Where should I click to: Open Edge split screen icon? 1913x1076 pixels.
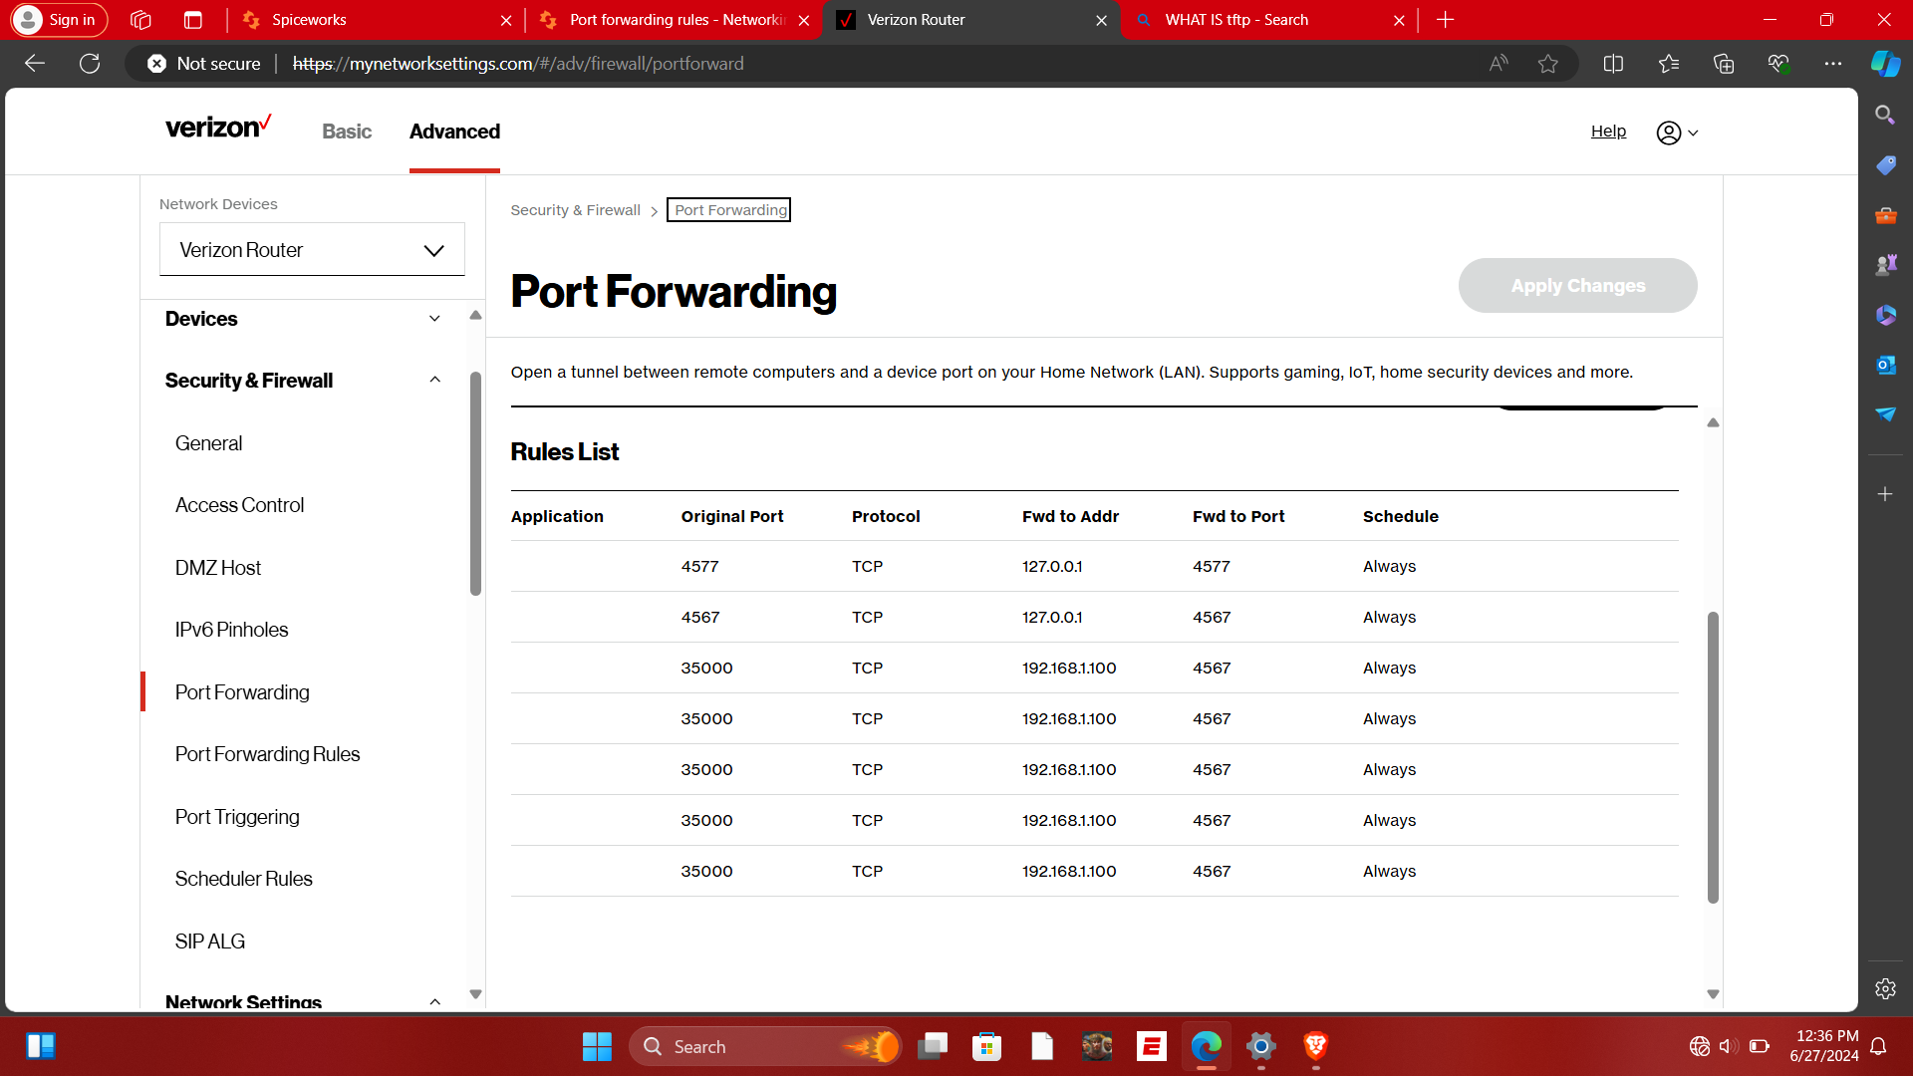(x=1613, y=64)
